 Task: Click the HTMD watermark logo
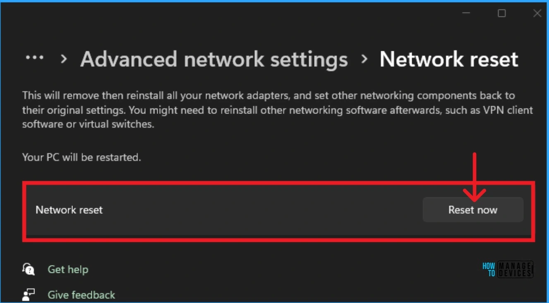[507, 269]
